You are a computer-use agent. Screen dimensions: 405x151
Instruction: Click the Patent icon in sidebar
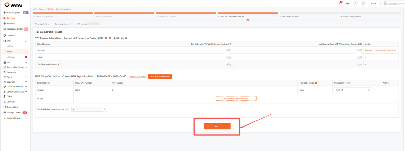(x=4, y=77)
